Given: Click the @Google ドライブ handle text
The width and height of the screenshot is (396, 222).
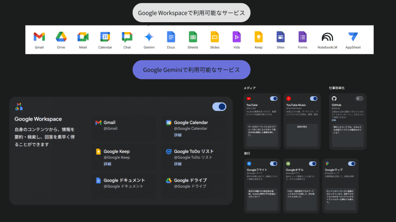Looking at the screenshot, I should pyautogui.click(x=190, y=186).
